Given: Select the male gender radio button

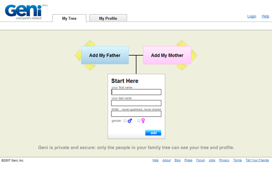Looking at the screenshot, I should click(x=125, y=120).
